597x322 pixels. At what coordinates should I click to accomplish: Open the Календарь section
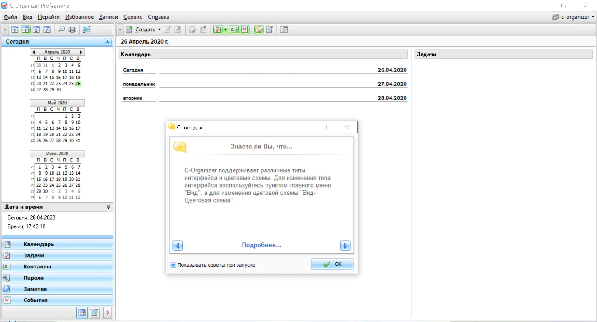[x=58, y=244]
